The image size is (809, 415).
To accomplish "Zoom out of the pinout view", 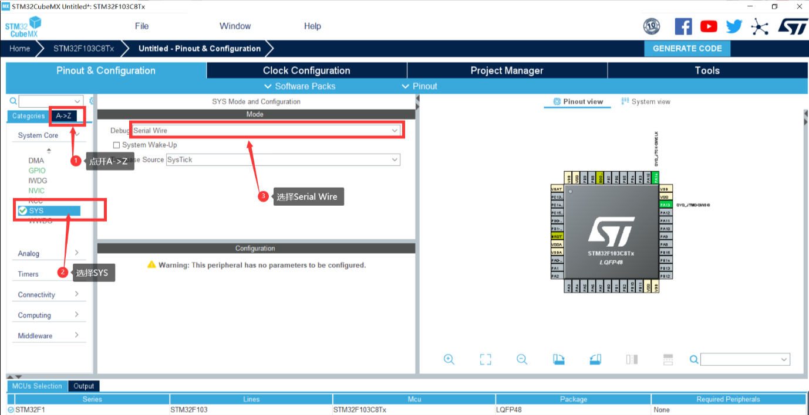I will [x=522, y=359].
